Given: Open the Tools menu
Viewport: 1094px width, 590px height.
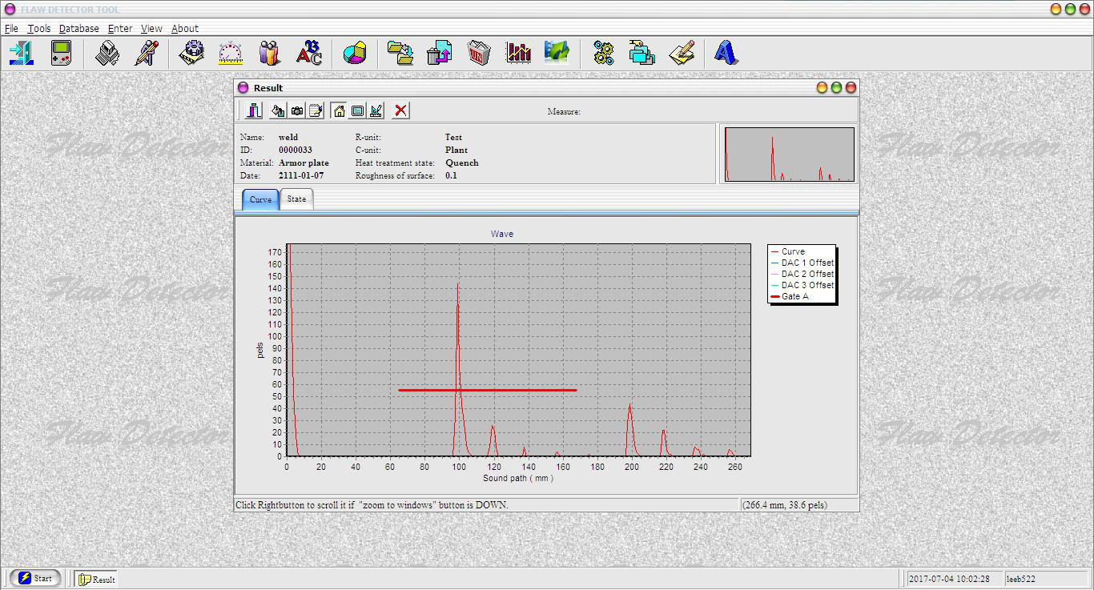Looking at the screenshot, I should pyautogui.click(x=38, y=28).
